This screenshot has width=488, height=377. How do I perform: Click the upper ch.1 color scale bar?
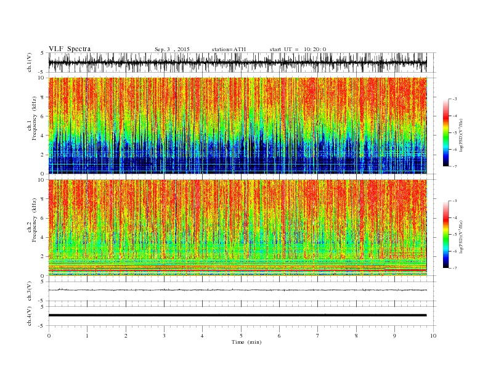(x=446, y=132)
